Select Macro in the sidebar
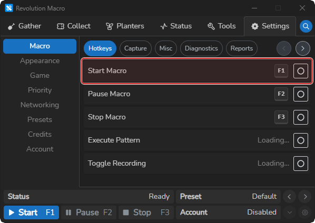This screenshot has height=223, width=315. pyautogui.click(x=40, y=46)
